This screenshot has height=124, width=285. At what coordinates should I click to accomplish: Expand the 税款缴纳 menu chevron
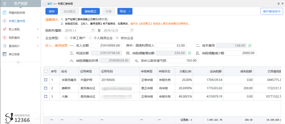coord(38,37)
